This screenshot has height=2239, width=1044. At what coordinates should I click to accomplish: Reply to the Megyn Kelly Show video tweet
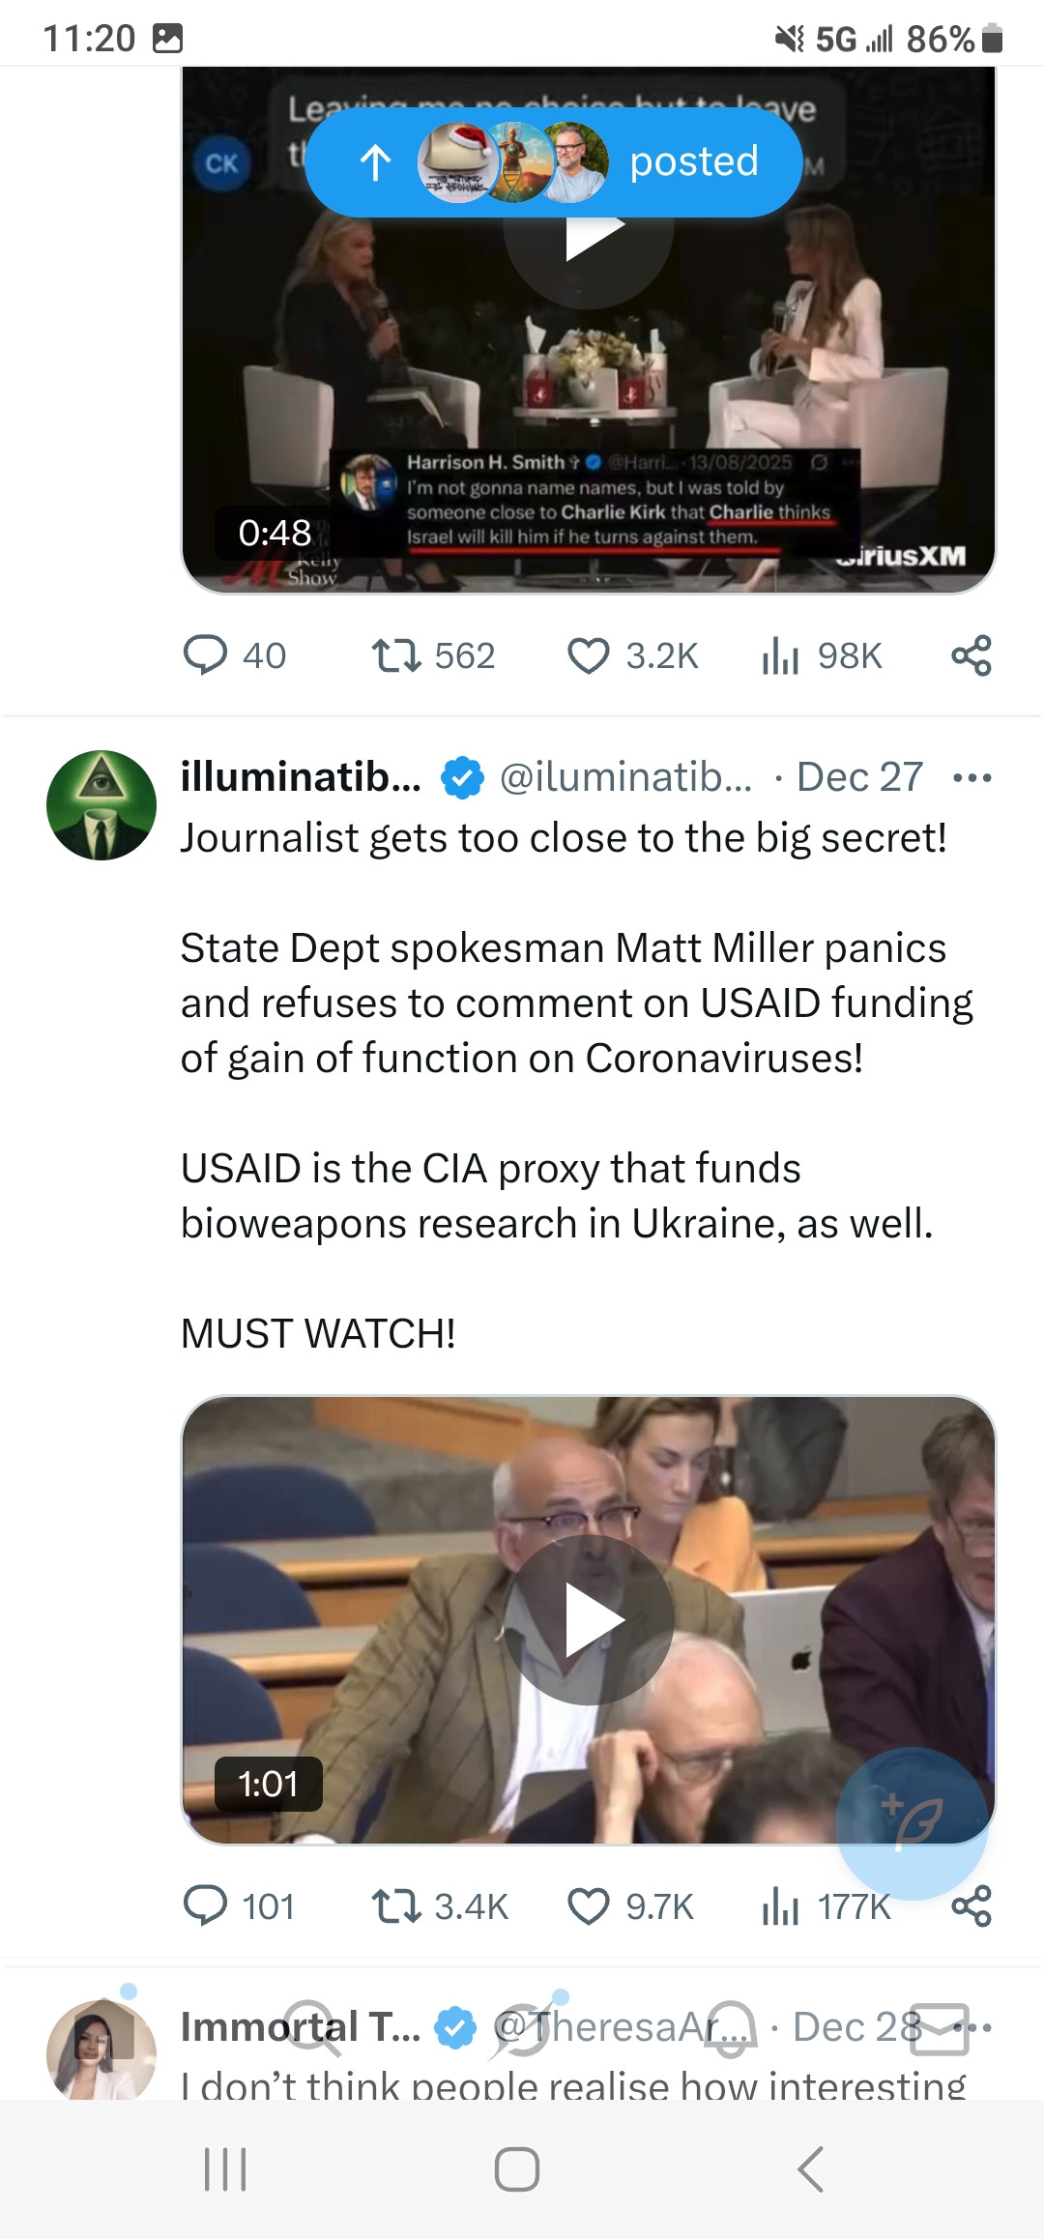[x=206, y=655]
